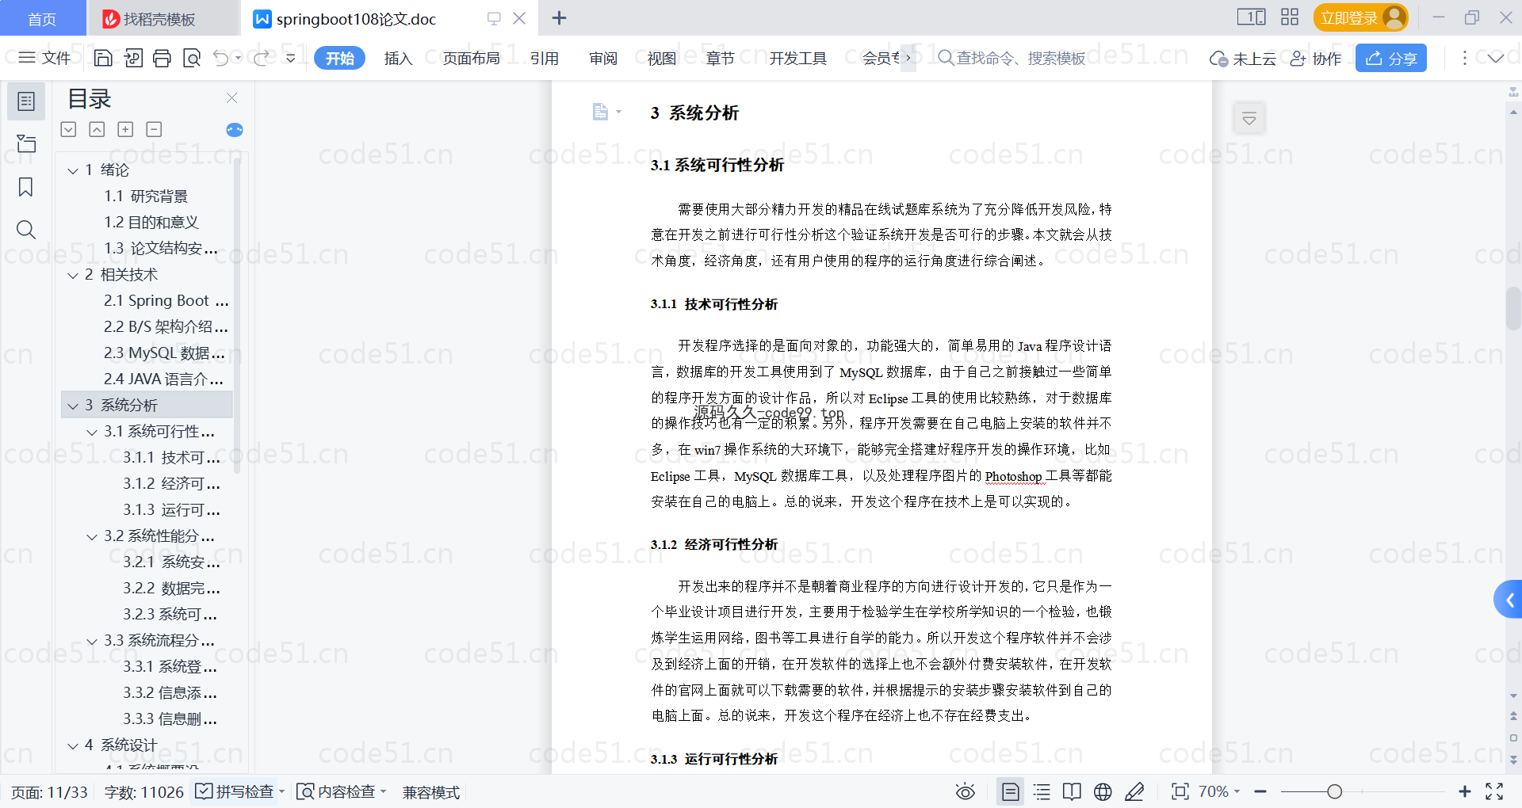This screenshot has height=808, width=1522.
Task: Click the demote heading minus icon
Action: coord(154,129)
